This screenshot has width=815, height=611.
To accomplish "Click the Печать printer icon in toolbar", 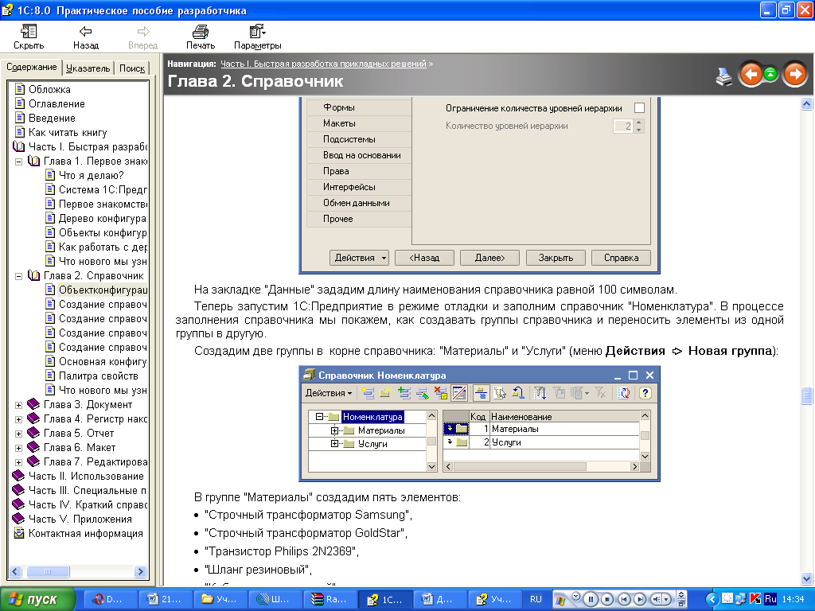I will click(x=201, y=33).
